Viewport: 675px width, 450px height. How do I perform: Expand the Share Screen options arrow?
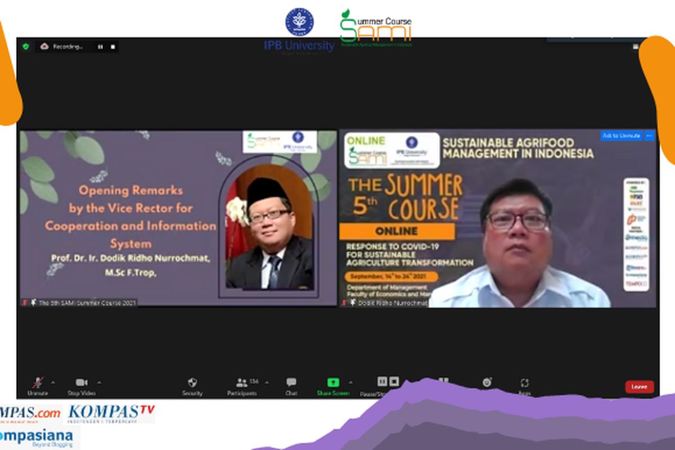click(350, 382)
